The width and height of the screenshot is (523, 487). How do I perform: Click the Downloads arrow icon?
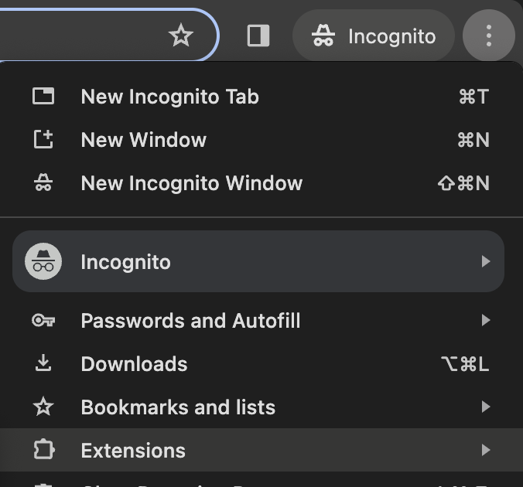tap(43, 364)
